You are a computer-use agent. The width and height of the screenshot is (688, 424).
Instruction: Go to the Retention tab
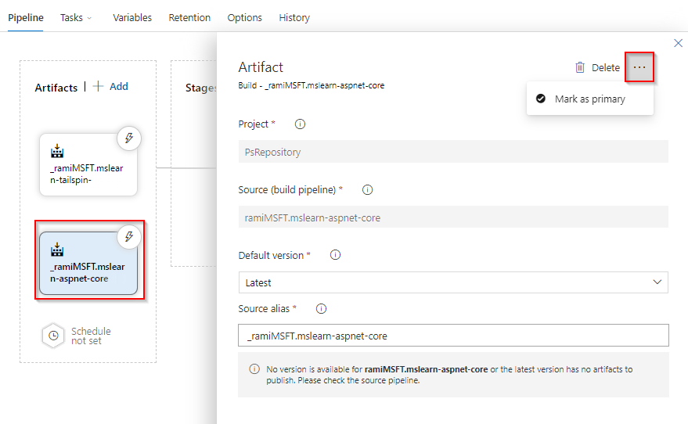pyautogui.click(x=189, y=17)
